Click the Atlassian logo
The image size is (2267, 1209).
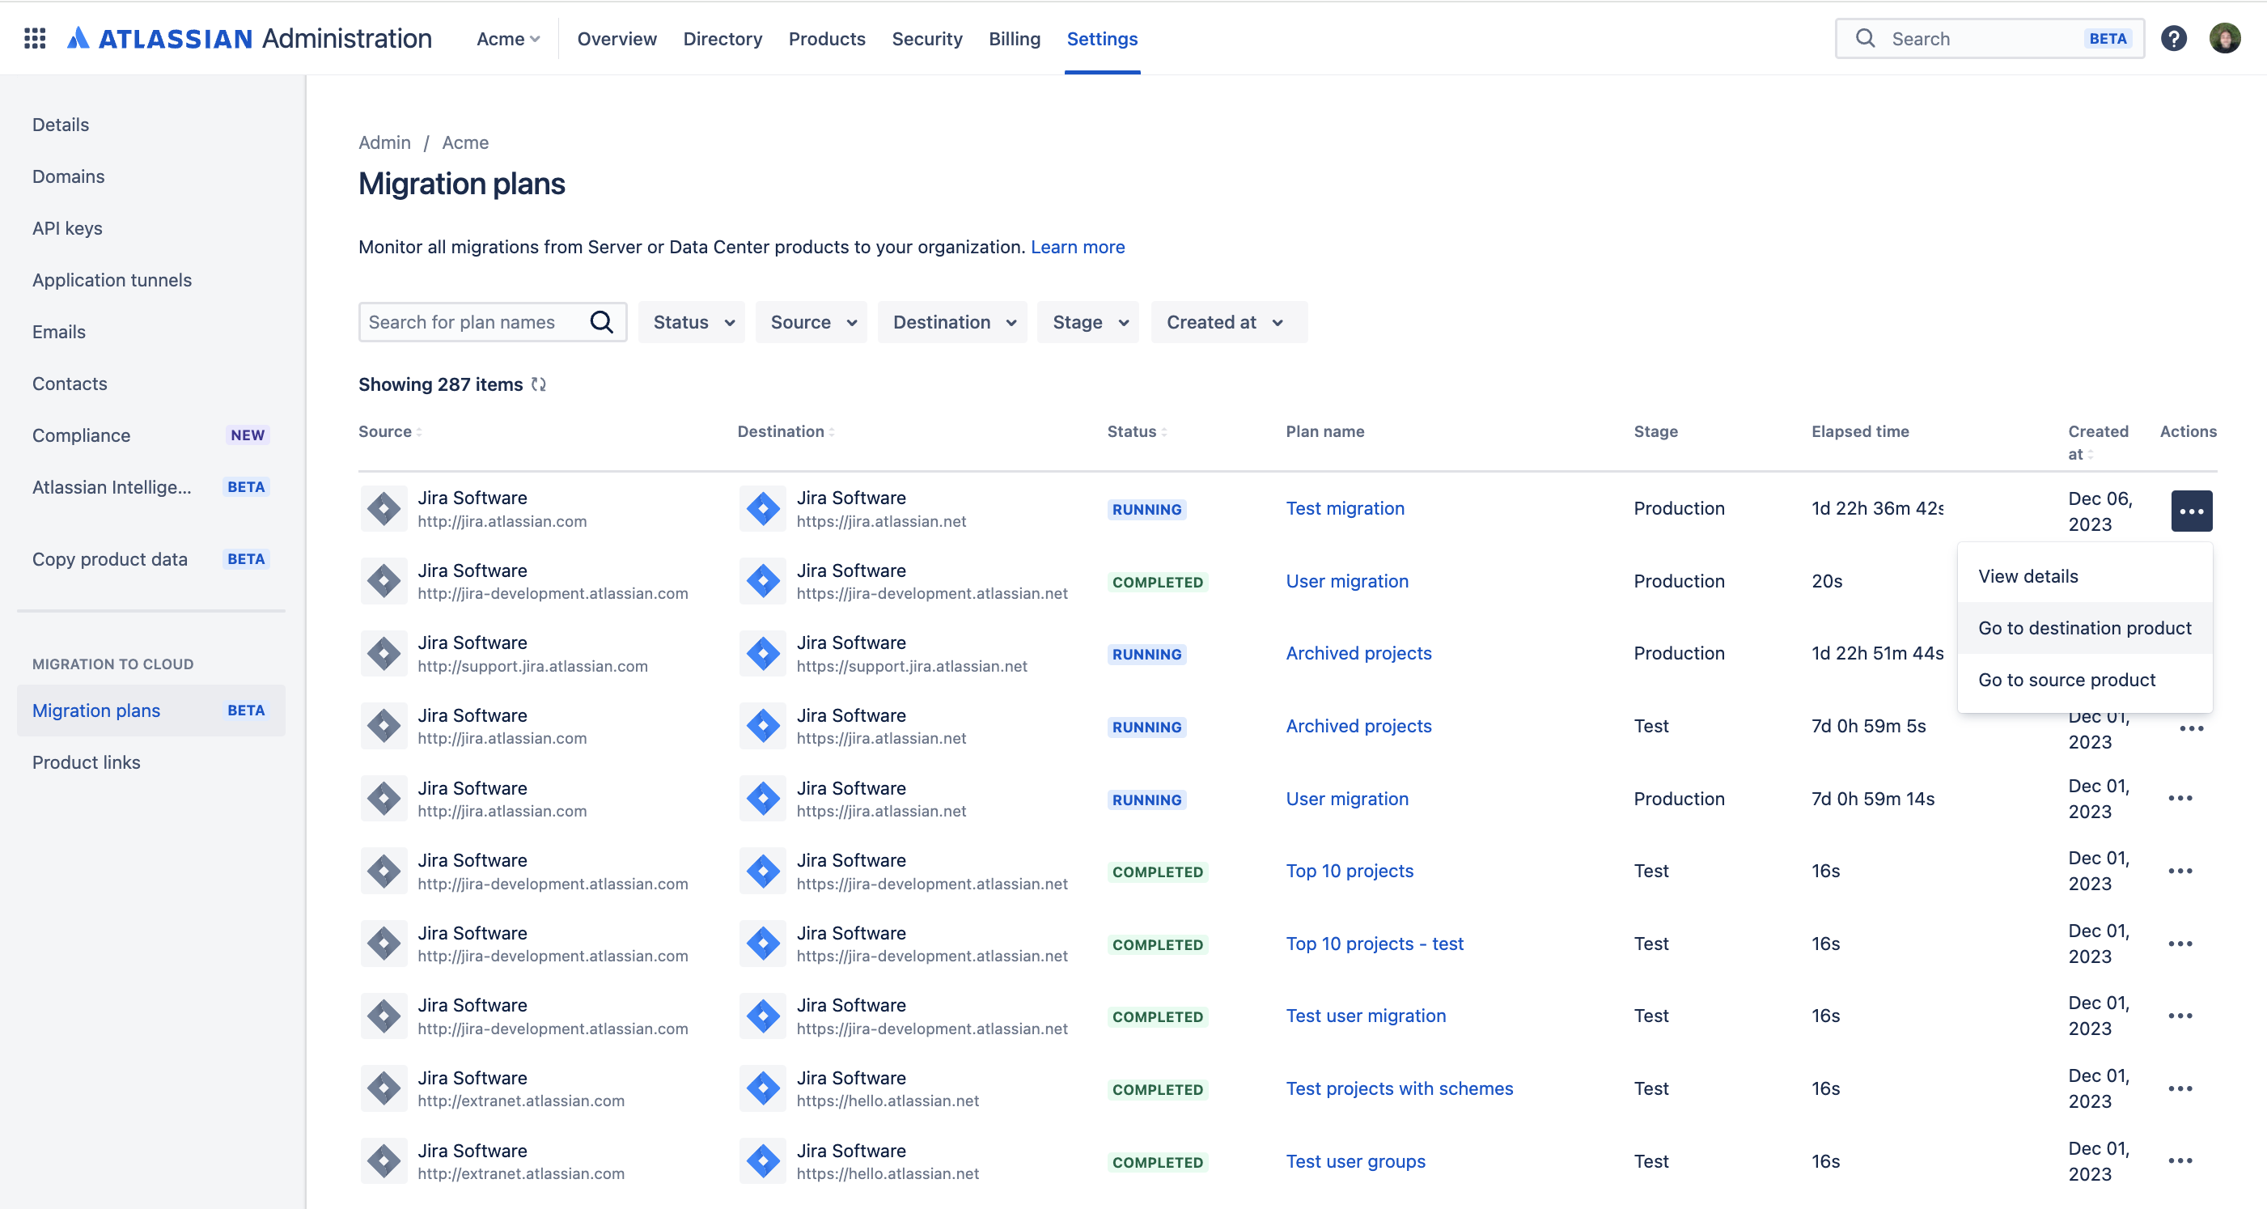click(x=78, y=38)
